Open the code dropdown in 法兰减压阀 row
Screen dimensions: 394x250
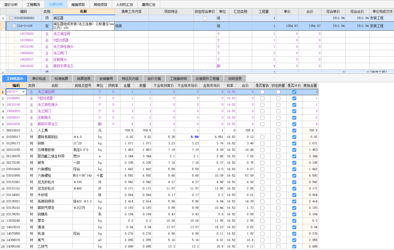[x=24, y=92]
